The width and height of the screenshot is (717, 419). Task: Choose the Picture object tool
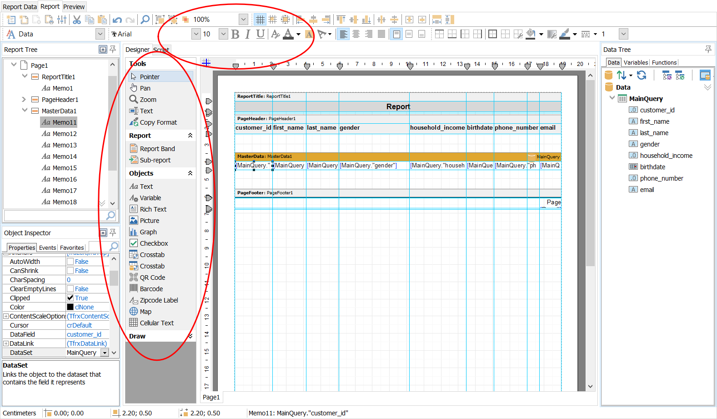pyautogui.click(x=149, y=221)
